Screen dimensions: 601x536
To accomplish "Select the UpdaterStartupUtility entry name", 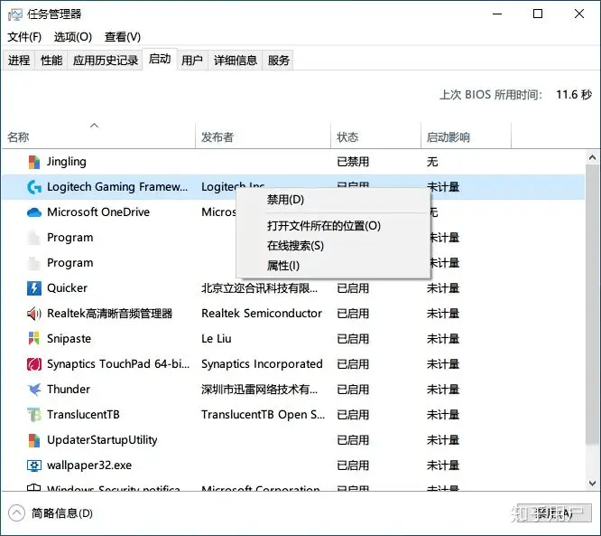I will click(x=102, y=440).
